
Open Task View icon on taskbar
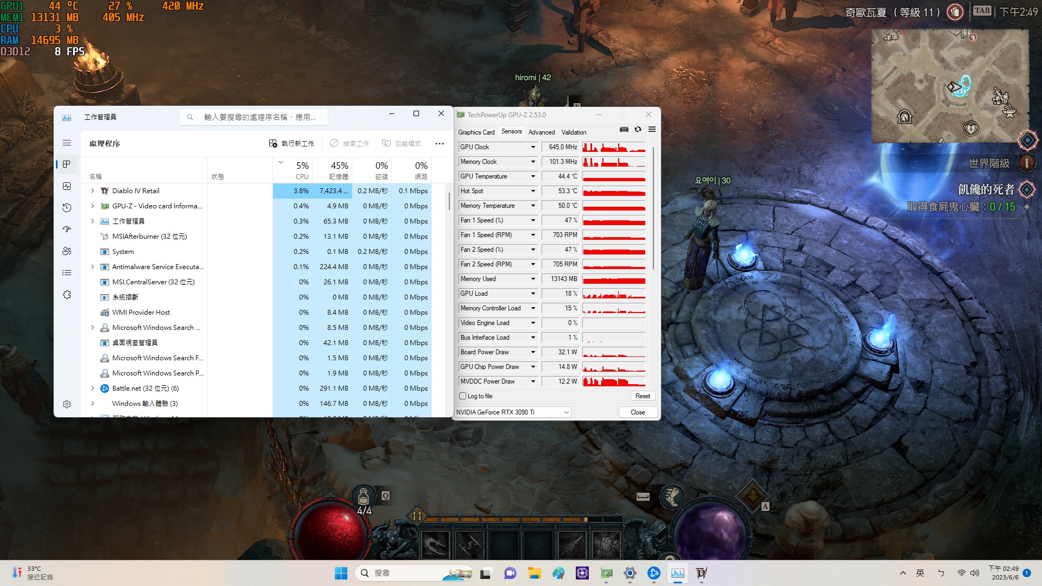[486, 573]
